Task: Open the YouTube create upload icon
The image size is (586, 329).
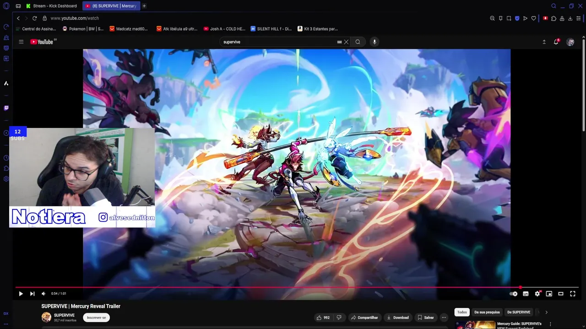Action: coord(544,42)
